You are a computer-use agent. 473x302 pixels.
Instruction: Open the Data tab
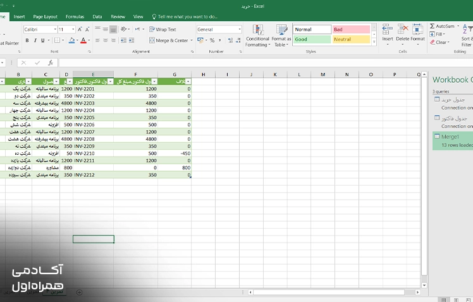pos(97,16)
